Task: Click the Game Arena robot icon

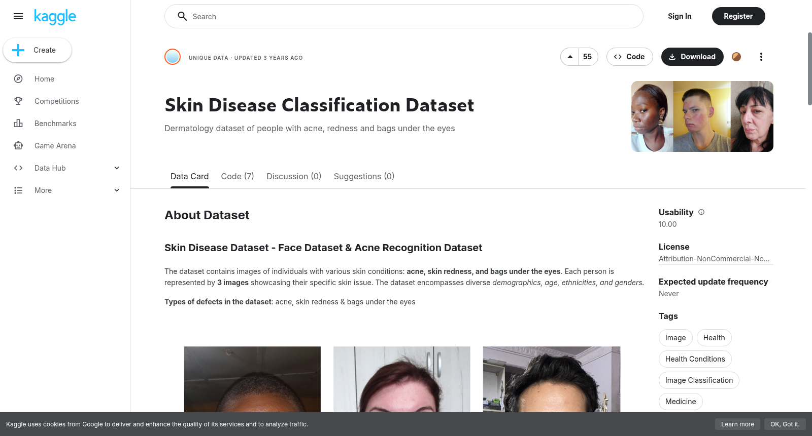Action: click(x=18, y=146)
